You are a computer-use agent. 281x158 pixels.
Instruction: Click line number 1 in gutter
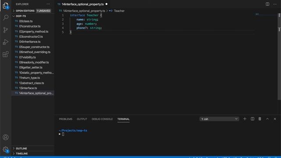[x=63, y=15]
